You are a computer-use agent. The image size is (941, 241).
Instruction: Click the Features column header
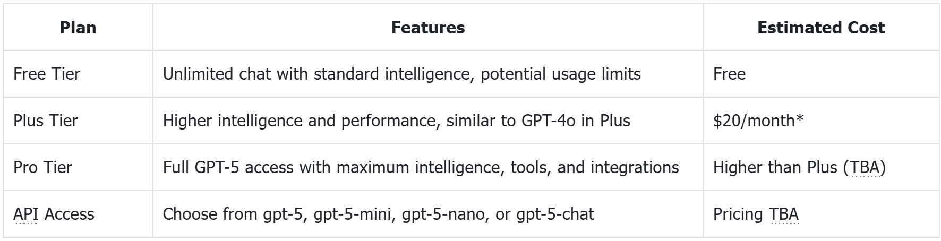[427, 28]
